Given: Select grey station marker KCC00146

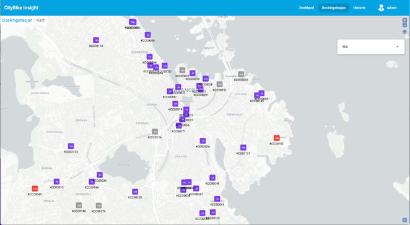Looking at the screenshot, I should tap(79, 205).
